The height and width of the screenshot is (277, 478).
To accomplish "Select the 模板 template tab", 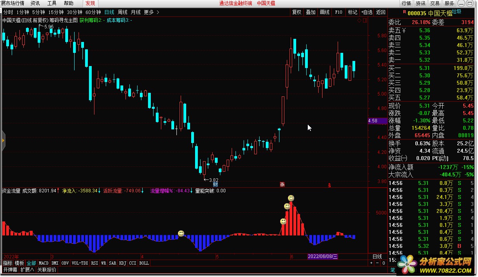I will click(19, 263).
